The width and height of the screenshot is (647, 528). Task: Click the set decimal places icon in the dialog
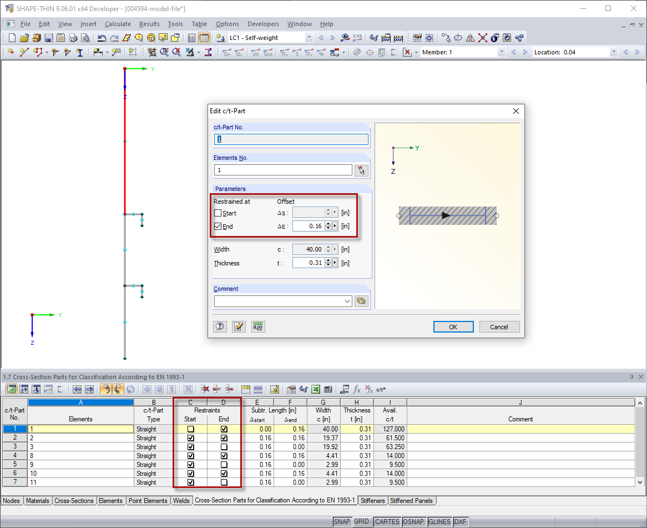pyautogui.click(x=257, y=326)
